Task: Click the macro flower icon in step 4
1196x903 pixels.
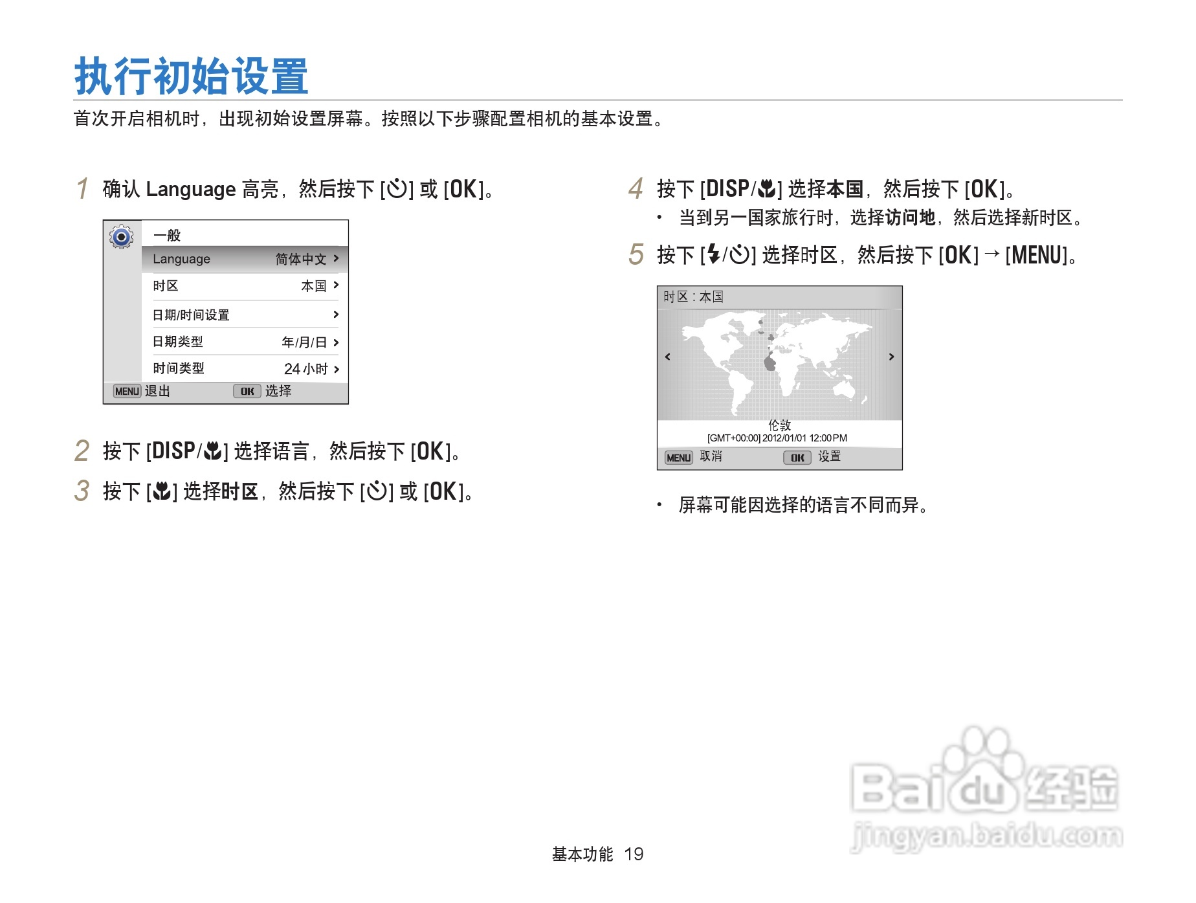Action: [x=767, y=189]
